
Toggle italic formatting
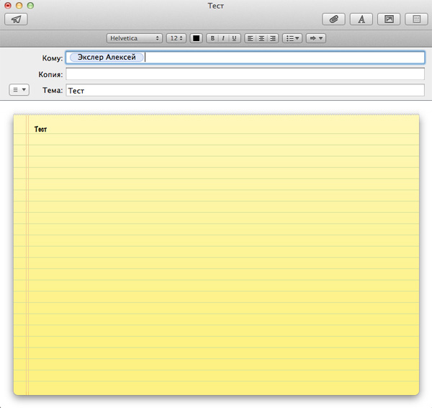[223, 38]
